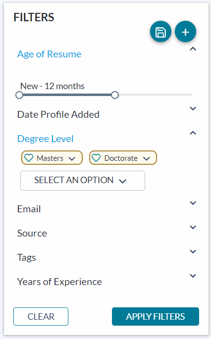Expand the Source filter chevron
Viewport: 211px width, 339px height.
coord(193,227)
